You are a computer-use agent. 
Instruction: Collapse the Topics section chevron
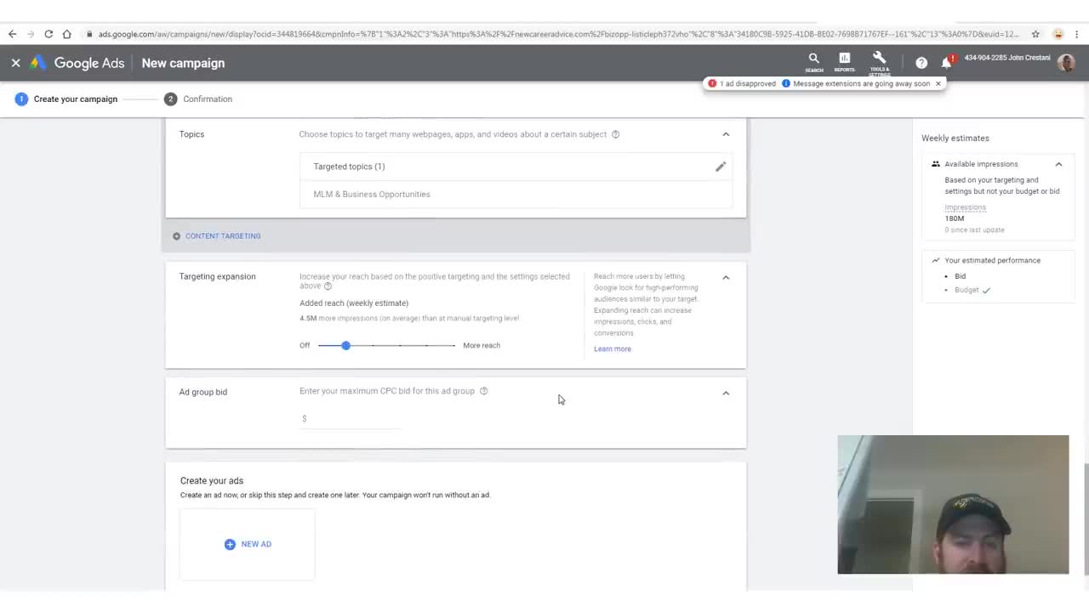click(726, 134)
